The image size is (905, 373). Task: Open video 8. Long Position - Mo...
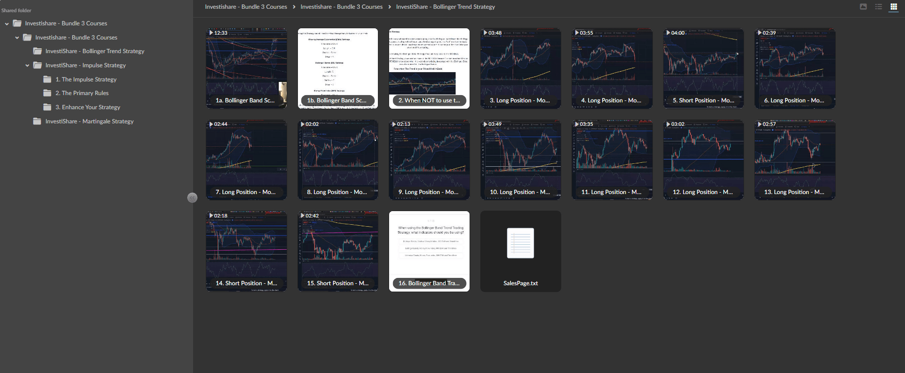point(338,160)
